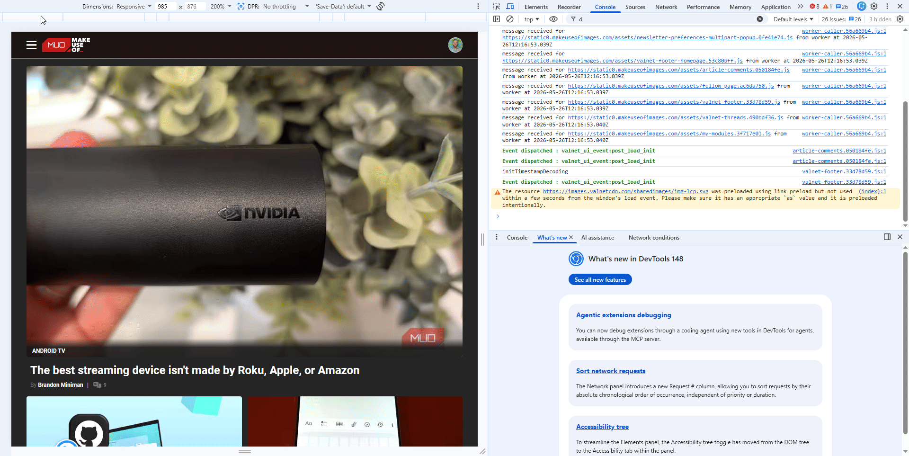Open the Accessibility tree link
The height and width of the screenshot is (456, 909).
point(602,427)
